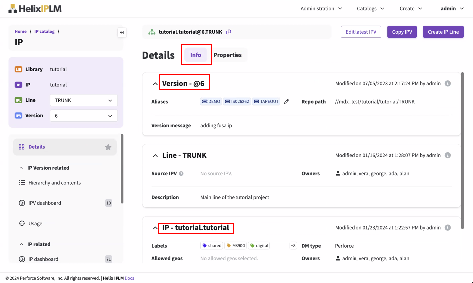This screenshot has height=283, width=473.
Task: Click the star icon beside Details
Action: click(x=108, y=147)
